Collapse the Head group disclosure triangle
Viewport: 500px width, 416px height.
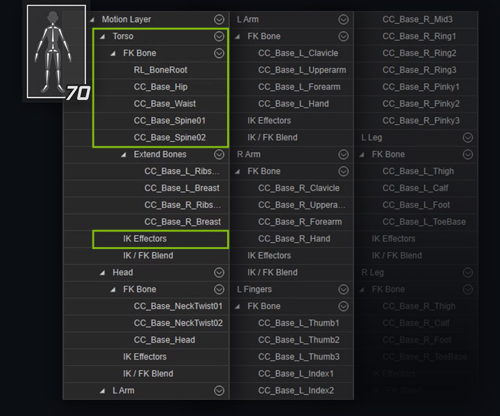click(x=103, y=273)
